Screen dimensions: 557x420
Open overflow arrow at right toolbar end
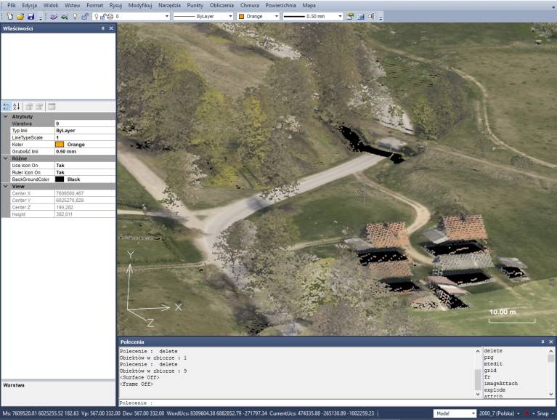click(381, 17)
